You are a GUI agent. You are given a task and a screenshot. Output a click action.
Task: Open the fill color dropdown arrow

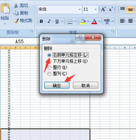(88, 21)
